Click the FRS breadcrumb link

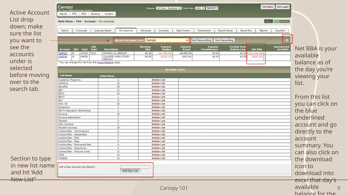[79, 21]
